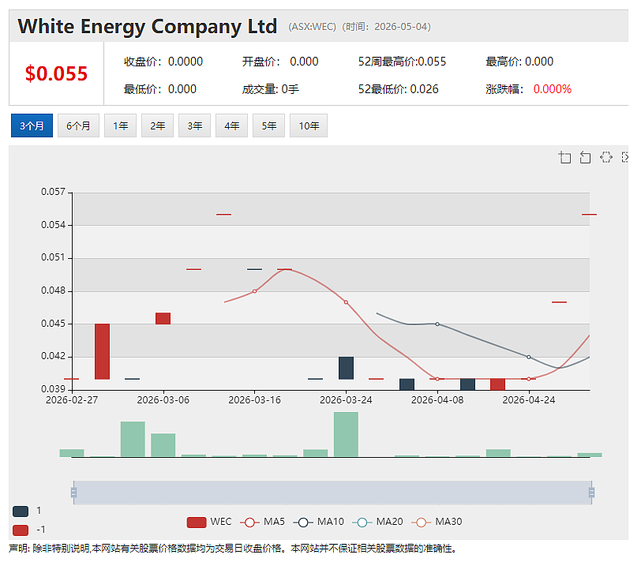Click the (ASX:WEC) ticker text
641x562 pixels.
313,27
